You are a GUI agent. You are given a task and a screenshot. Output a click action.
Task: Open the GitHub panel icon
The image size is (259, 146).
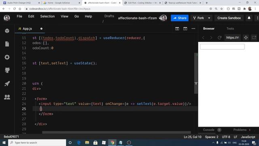click(7, 70)
